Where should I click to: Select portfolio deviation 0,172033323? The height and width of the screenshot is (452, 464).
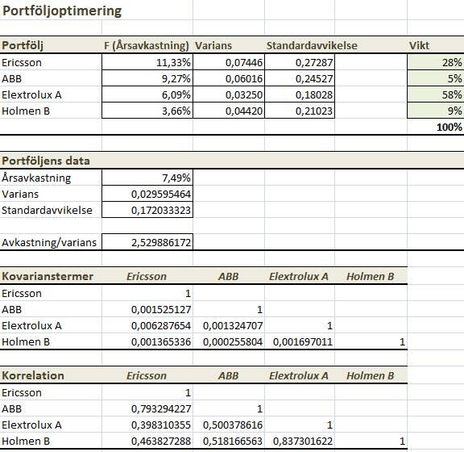(x=147, y=210)
